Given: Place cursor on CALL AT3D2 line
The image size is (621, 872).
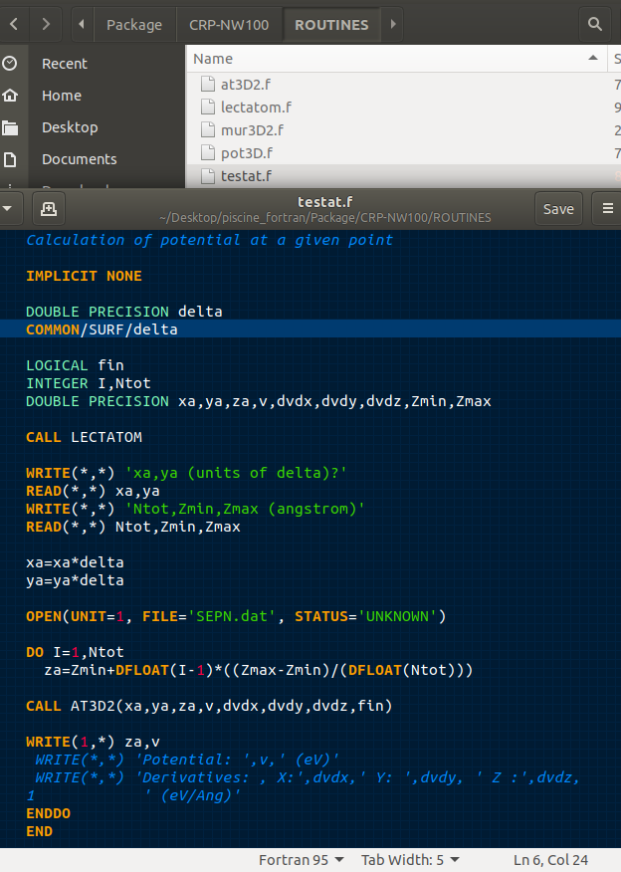Looking at the screenshot, I should point(209,706).
